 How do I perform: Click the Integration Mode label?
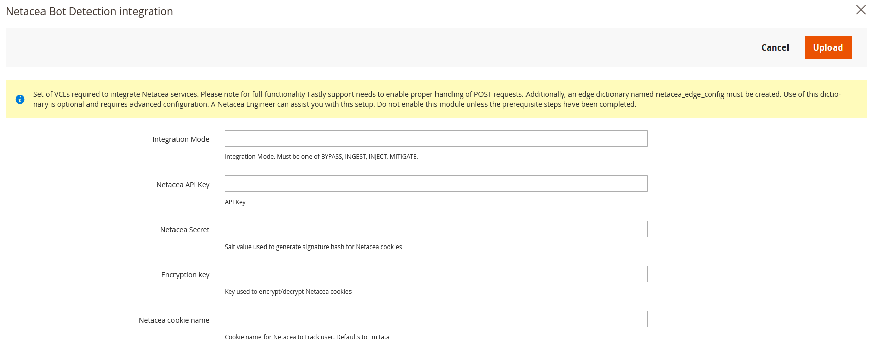(181, 139)
